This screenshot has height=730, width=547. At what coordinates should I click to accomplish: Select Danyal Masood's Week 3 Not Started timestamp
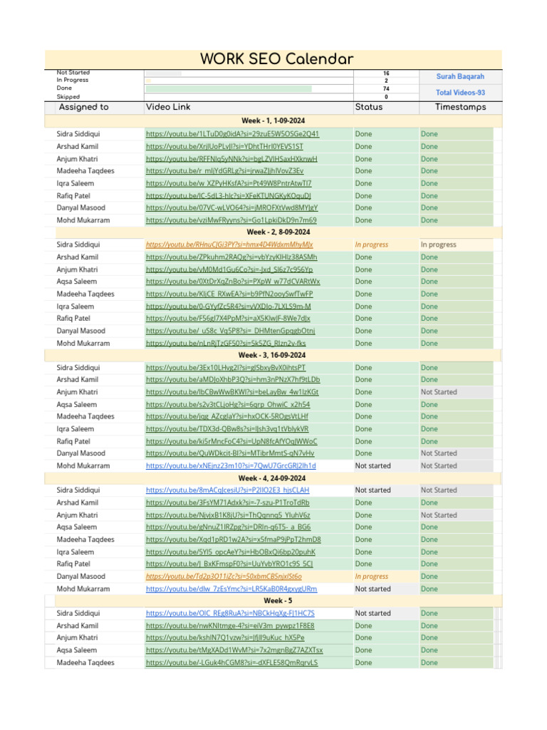click(457, 453)
